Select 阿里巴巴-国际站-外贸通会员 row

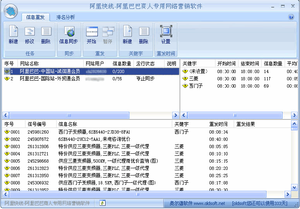[x=91, y=78]
